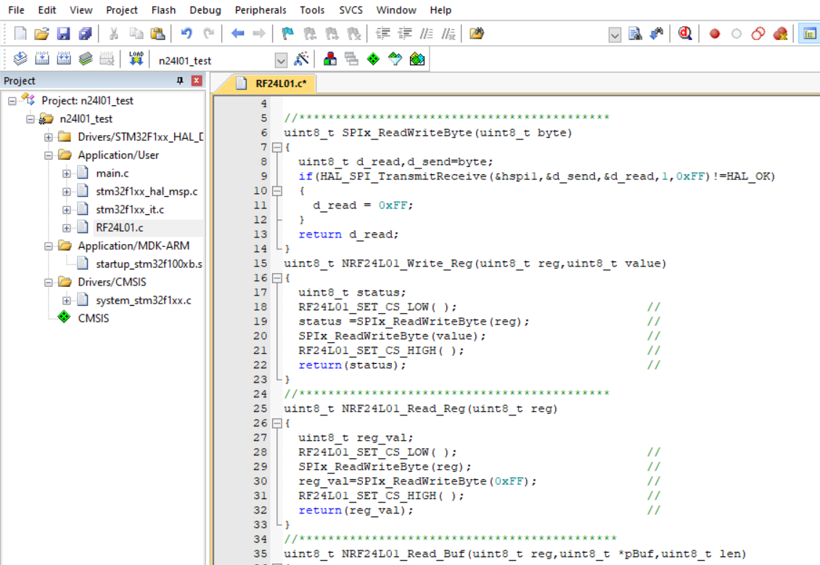Image resolution: width=820 pixels, height=565 pixels.
Task: Toggle the Project window view button
Action: (808, 33)
